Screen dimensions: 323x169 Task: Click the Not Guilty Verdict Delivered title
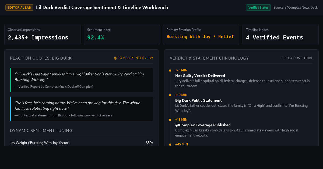[200, 76]
